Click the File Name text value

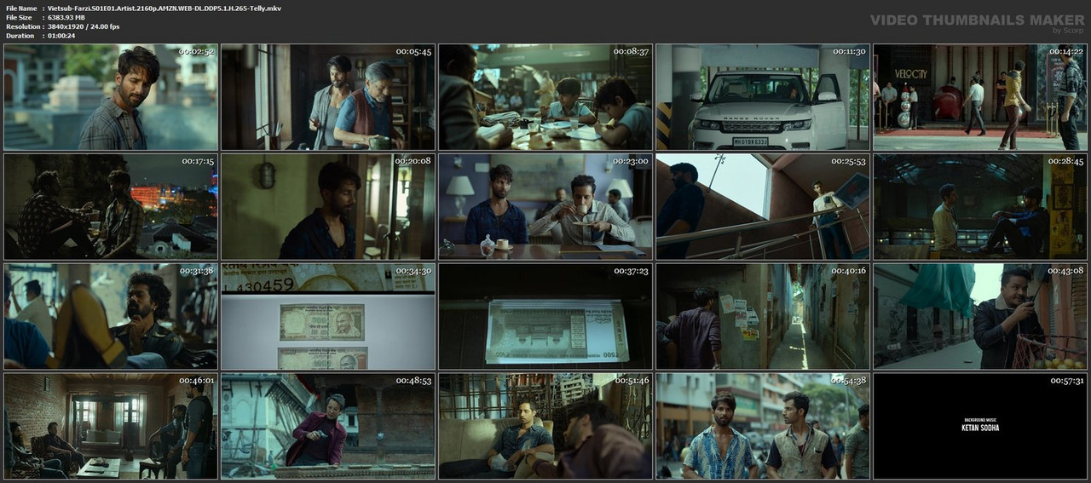click(165, 8)
